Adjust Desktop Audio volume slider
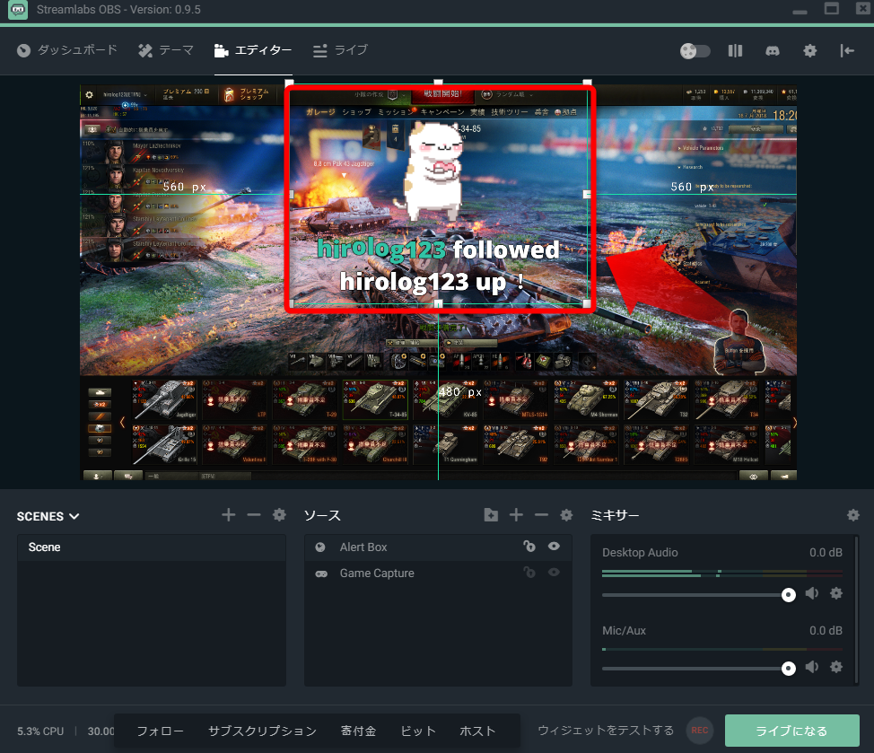 pyautogui.click(x=699, y=595)
